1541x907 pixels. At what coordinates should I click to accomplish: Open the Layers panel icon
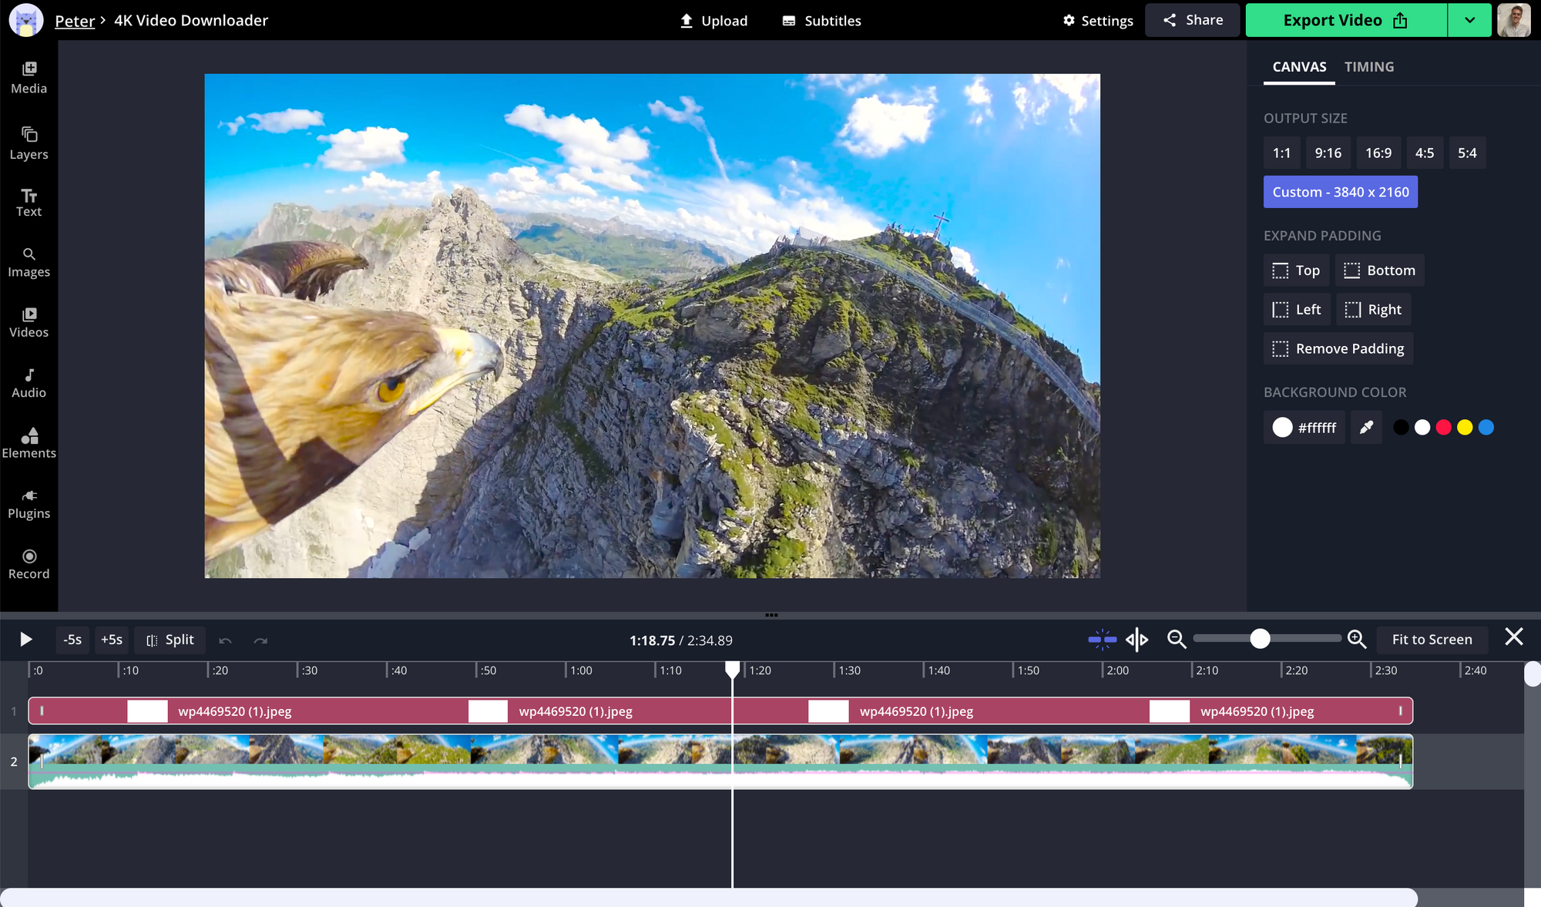pos(29,135)
